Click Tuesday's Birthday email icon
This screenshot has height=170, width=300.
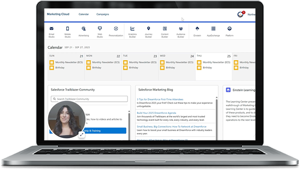tap(125, 68)
